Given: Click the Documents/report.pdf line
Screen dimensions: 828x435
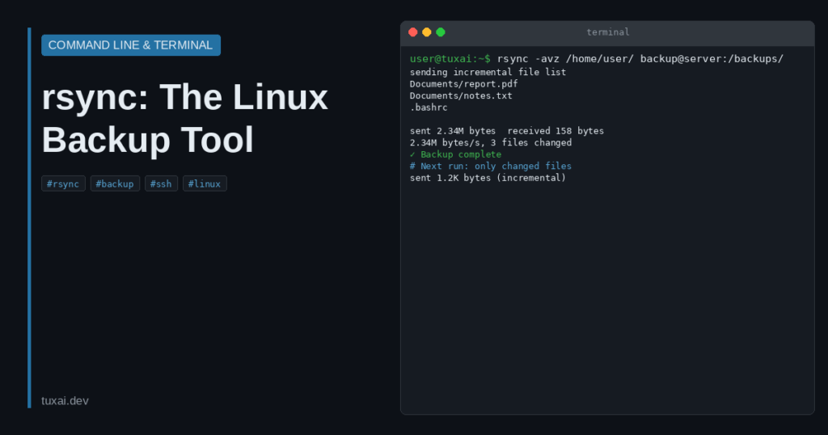Looking at the screenshot, I should tap(463, 84).
